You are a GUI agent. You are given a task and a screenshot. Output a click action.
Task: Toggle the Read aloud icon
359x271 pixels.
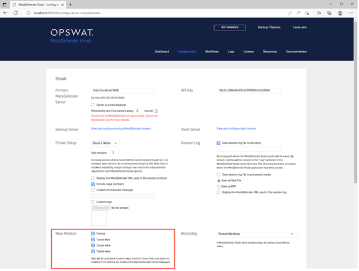pyautogui.click(x=299, y=13)
